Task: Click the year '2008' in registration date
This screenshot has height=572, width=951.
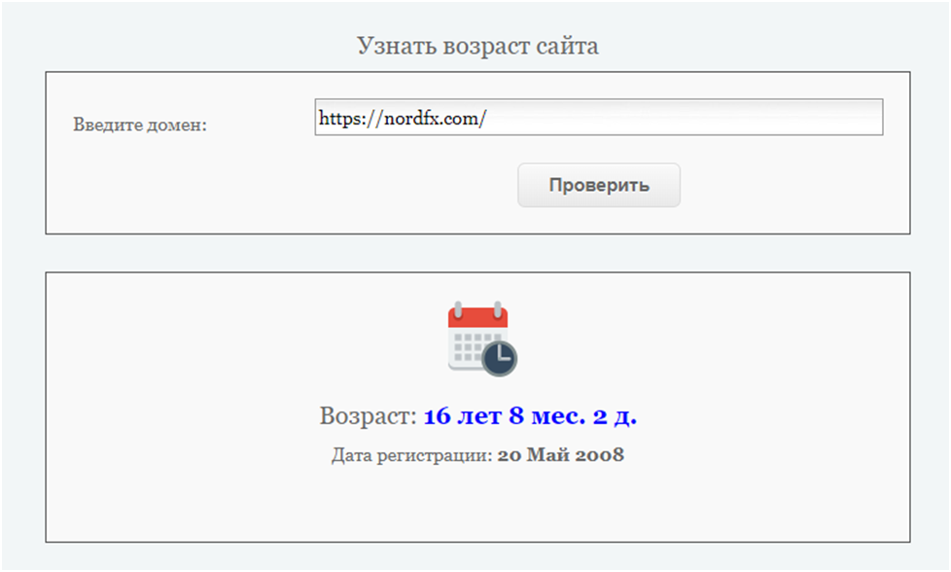Action: coord(599,454)
